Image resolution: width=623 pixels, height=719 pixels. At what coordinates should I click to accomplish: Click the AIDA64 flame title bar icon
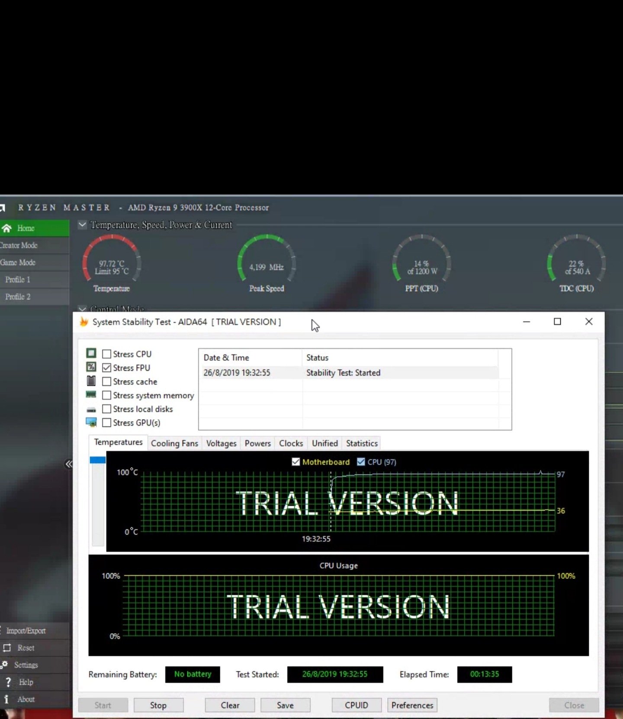click(x=84, y=322)
